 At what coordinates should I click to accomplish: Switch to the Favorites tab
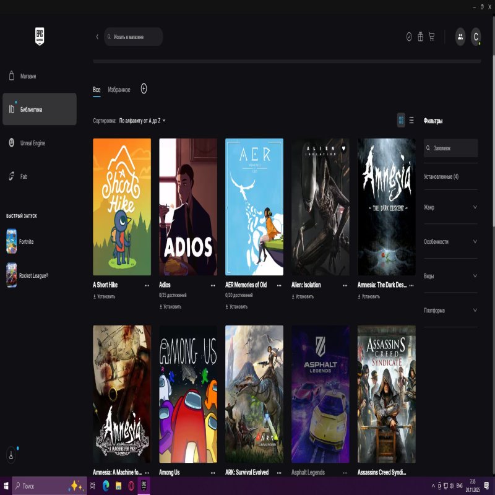click(119, 90)
